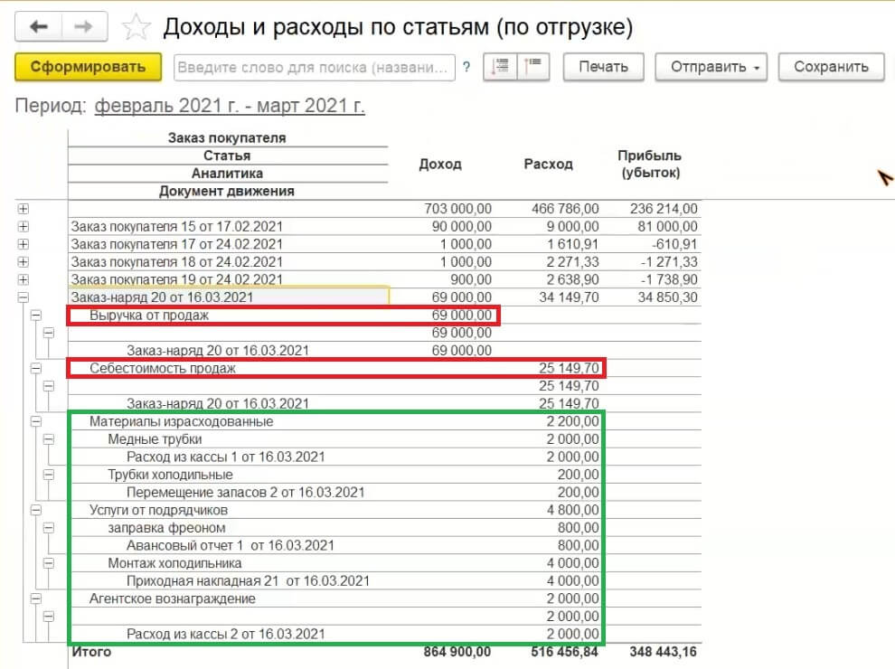Click the Себестоимость продаж row label

[x=162, y=368]
